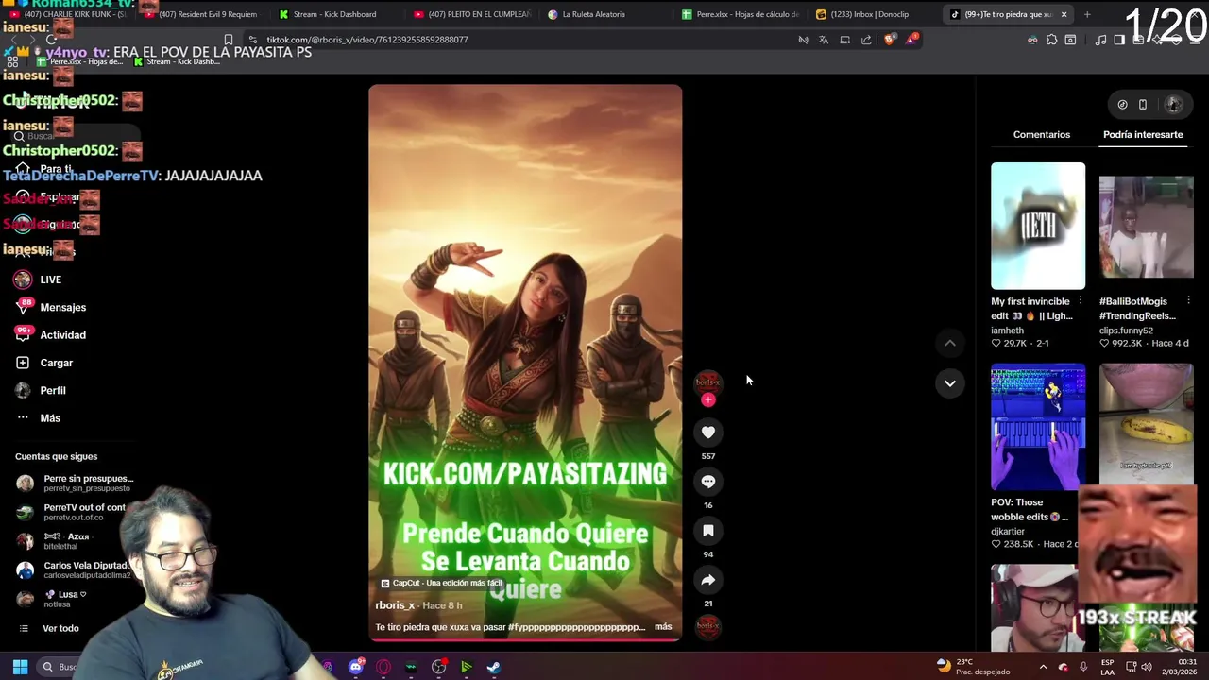The image size is (1209, 680).
Task: Save the video with the bookmark icon
Action: coord(707,530)
